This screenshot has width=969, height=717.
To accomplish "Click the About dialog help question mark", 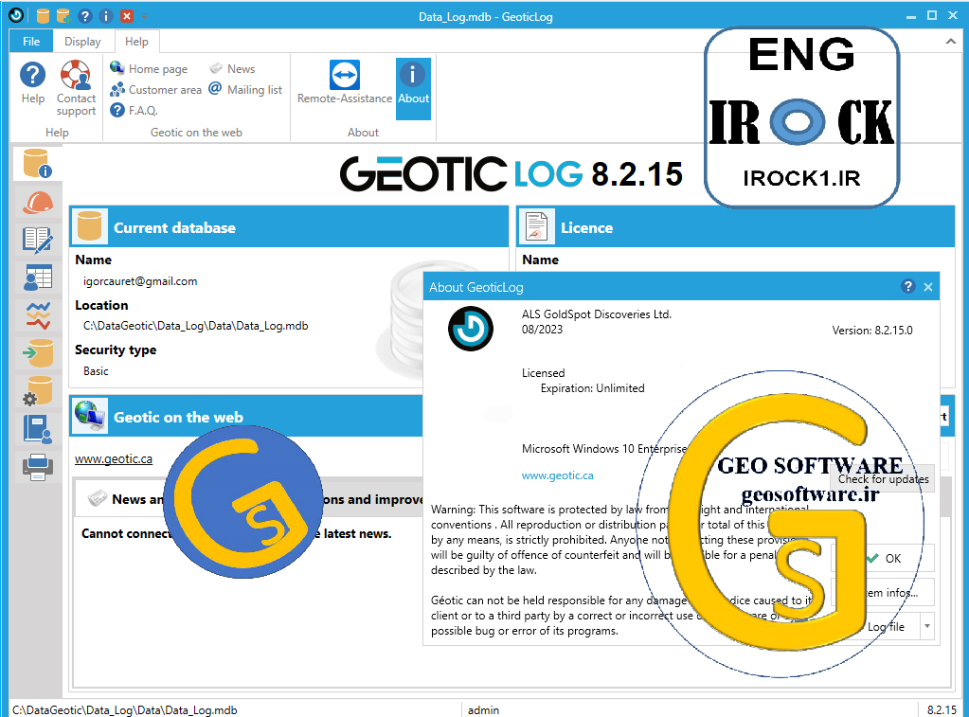I will click(907, 286).
